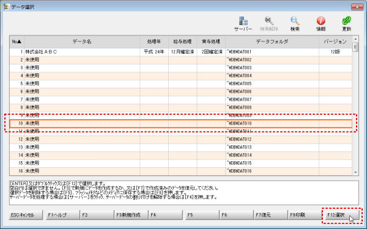The height and width of the screenshot is (229, 367).
Task: Click folder cell ¥DB¥DAT010
Action: (x=272, y=123)
